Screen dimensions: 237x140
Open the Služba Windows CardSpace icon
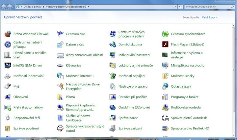pyautogui.click(x=60, y=118)
